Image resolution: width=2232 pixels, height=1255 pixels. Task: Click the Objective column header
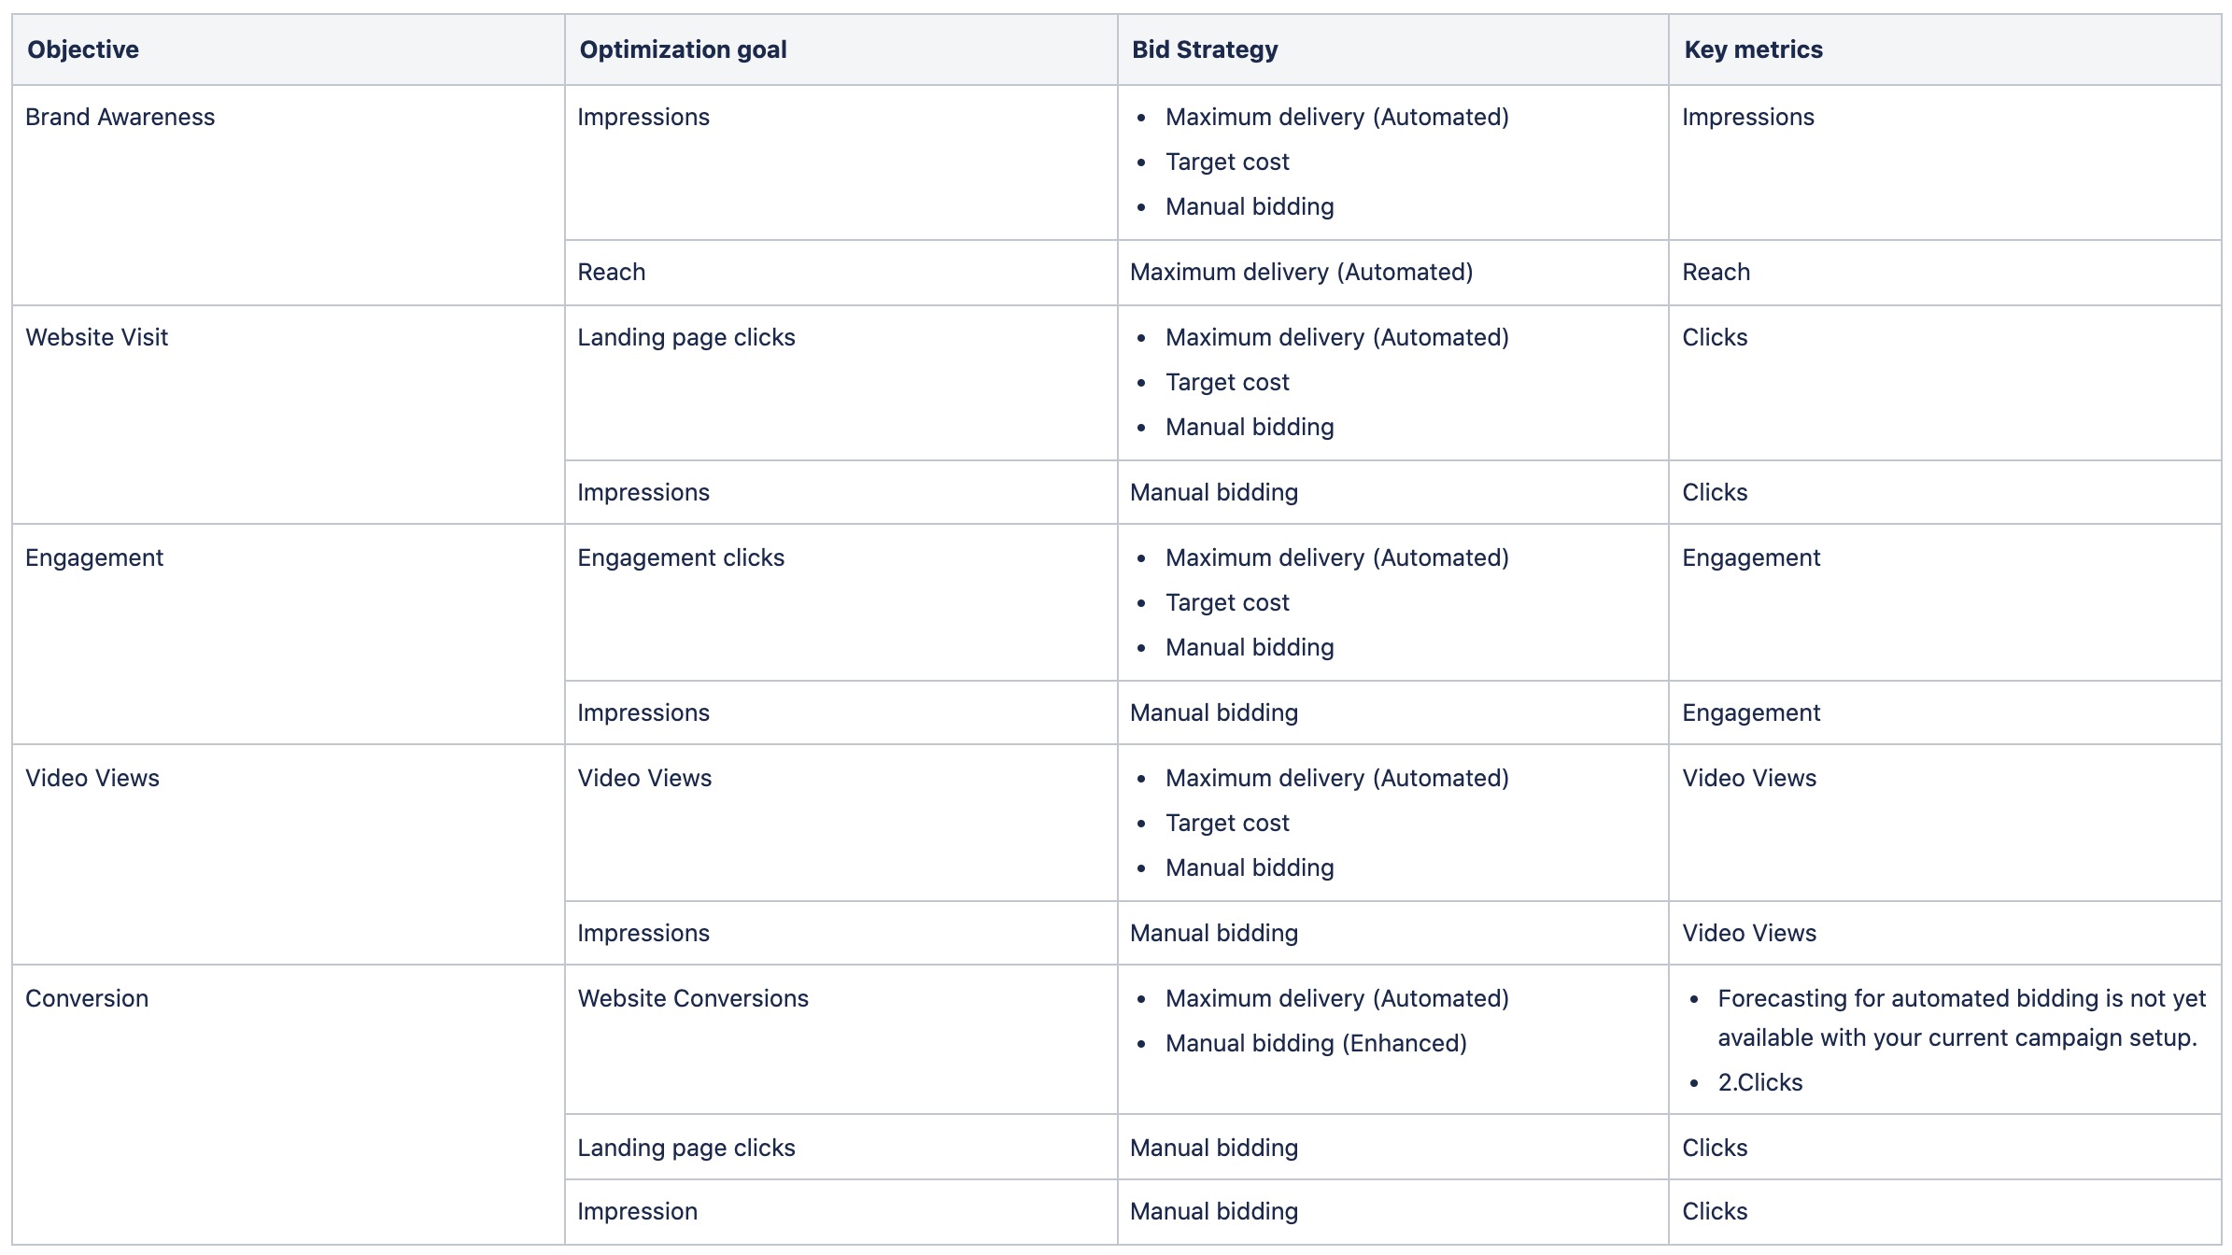pyautogui.click(x=83, y=49)
